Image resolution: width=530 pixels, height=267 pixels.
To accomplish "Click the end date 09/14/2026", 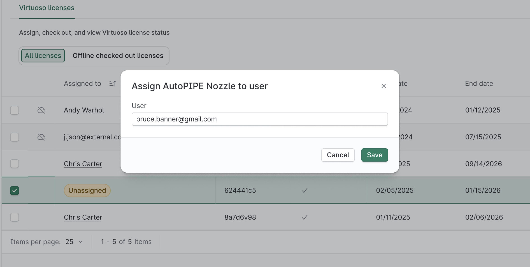I will 483,164.
